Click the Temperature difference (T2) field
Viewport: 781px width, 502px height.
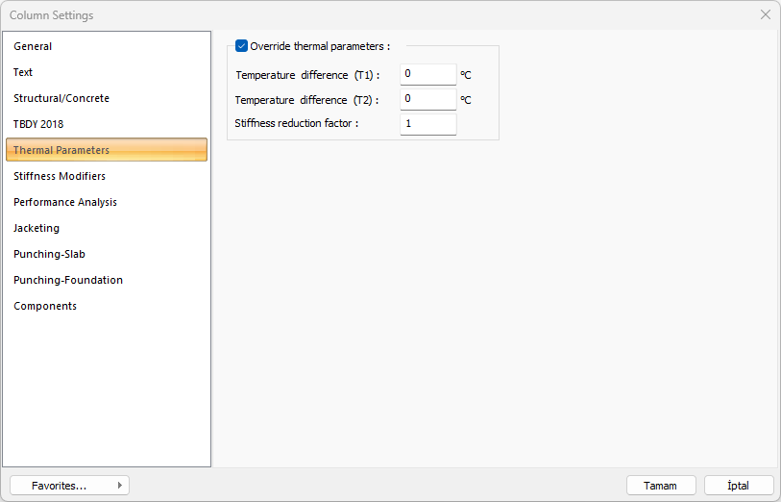click(x=427, y=99)
